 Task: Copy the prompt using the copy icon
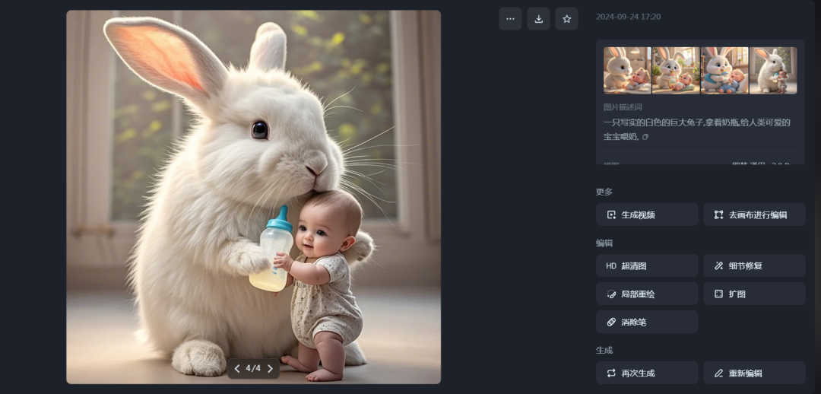pyautogui.click(x=645, y=137)
